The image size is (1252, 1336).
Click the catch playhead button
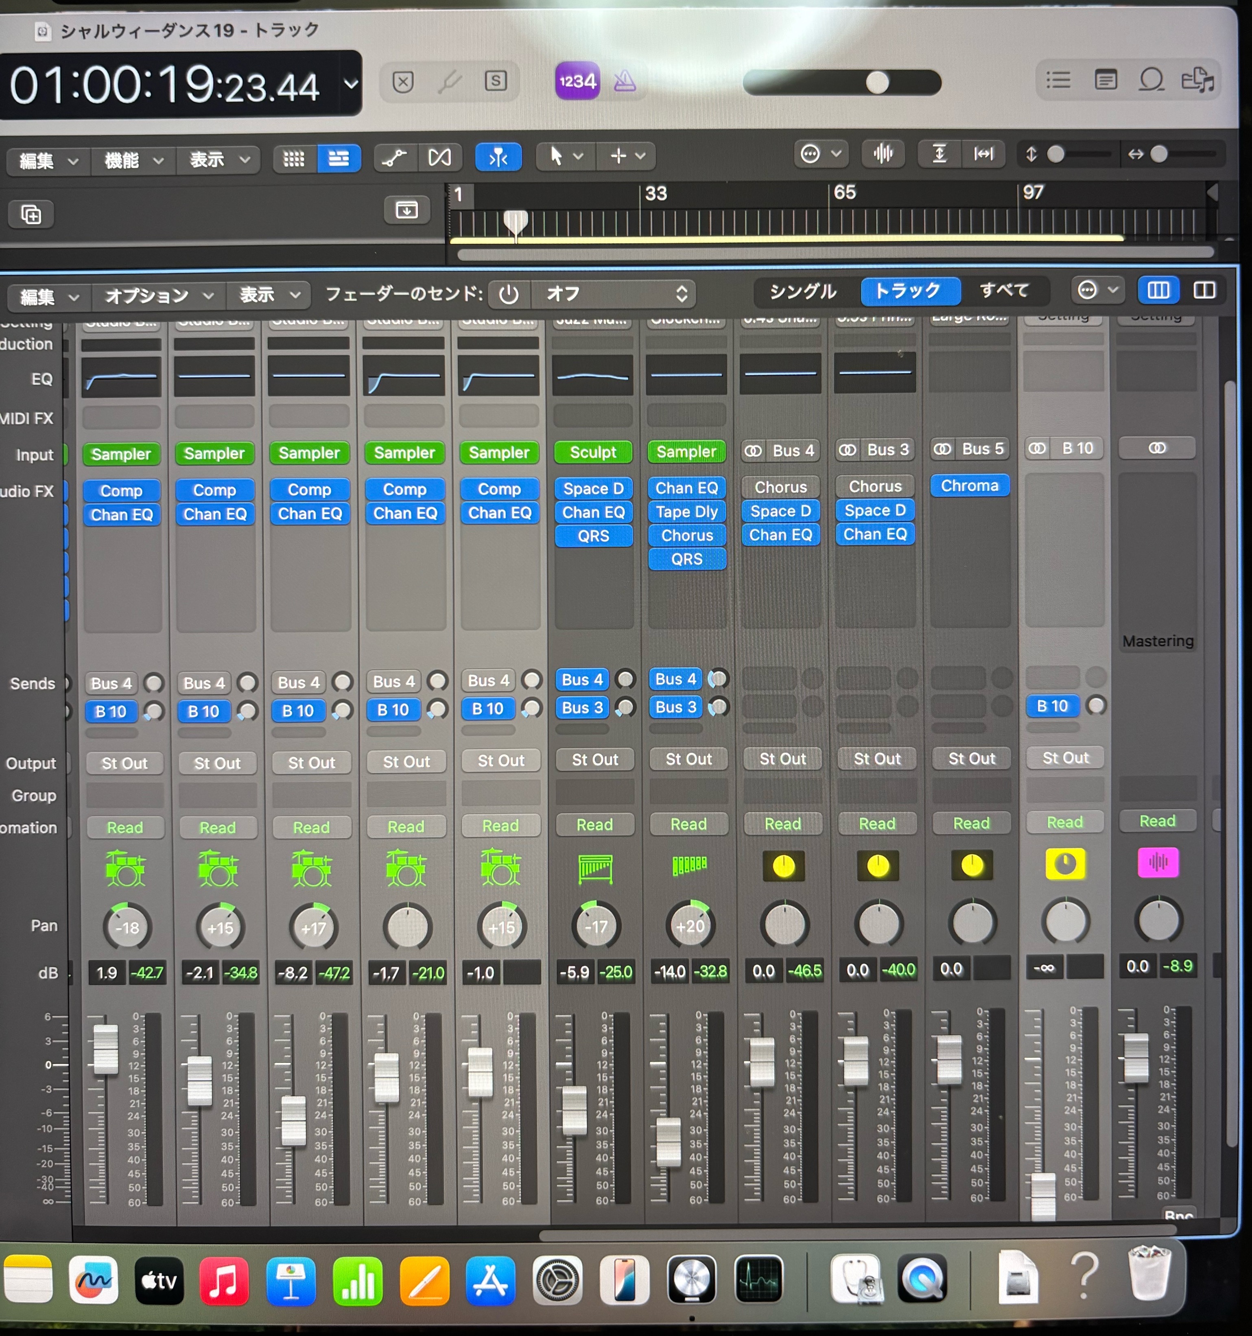498,157
